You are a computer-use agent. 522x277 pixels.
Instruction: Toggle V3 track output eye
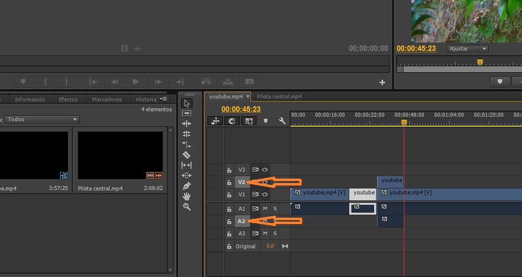click(x=265, y=170)
